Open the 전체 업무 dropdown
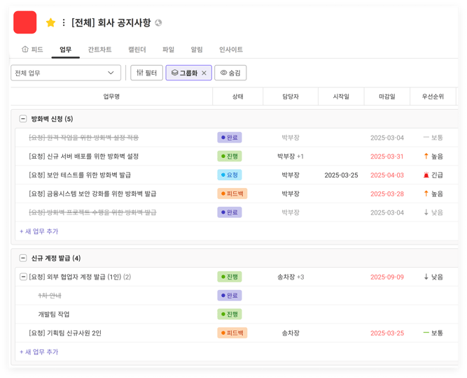Screen dimensions: 467x378 [65, 73]
